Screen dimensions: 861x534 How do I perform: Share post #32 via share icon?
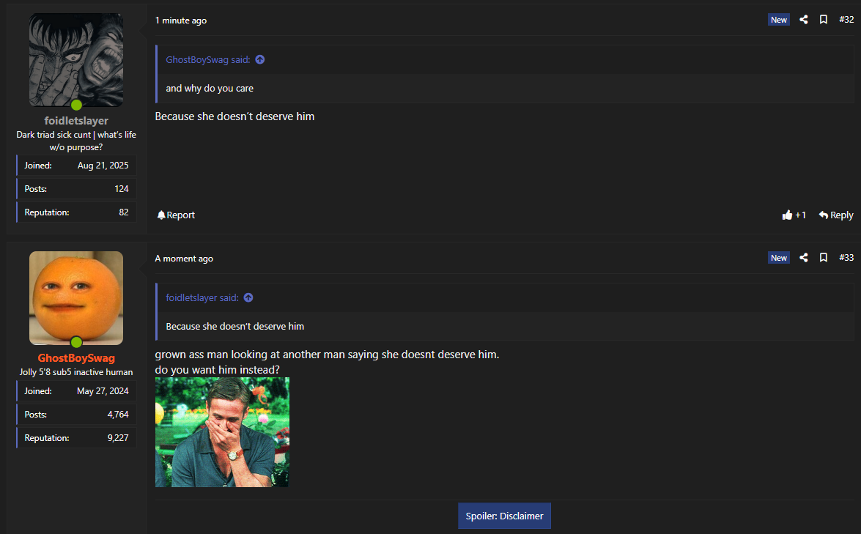pos(803,20)
